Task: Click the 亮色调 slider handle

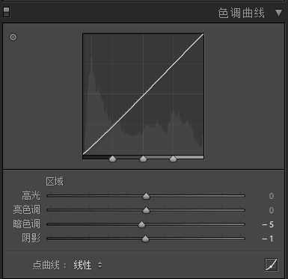Action: point(146,210)
